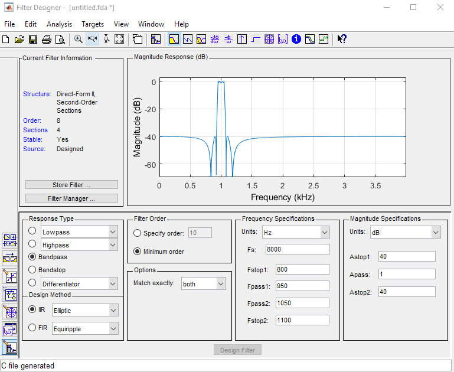
Task: Toggle the Zoom X-axis tool
Action: 92,39
